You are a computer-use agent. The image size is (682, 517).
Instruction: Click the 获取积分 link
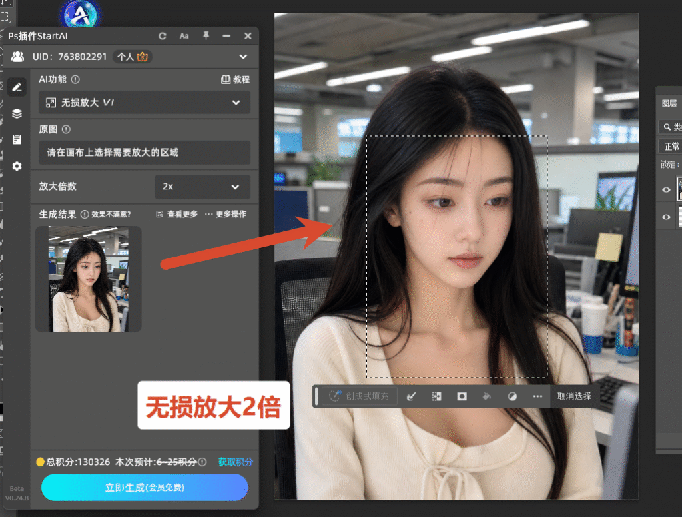click(x=235, y=462)
